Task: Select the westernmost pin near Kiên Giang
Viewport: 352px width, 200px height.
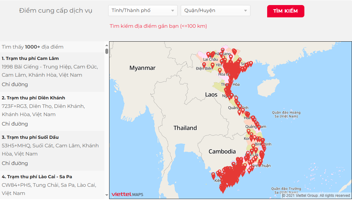Action: [213, 175]
